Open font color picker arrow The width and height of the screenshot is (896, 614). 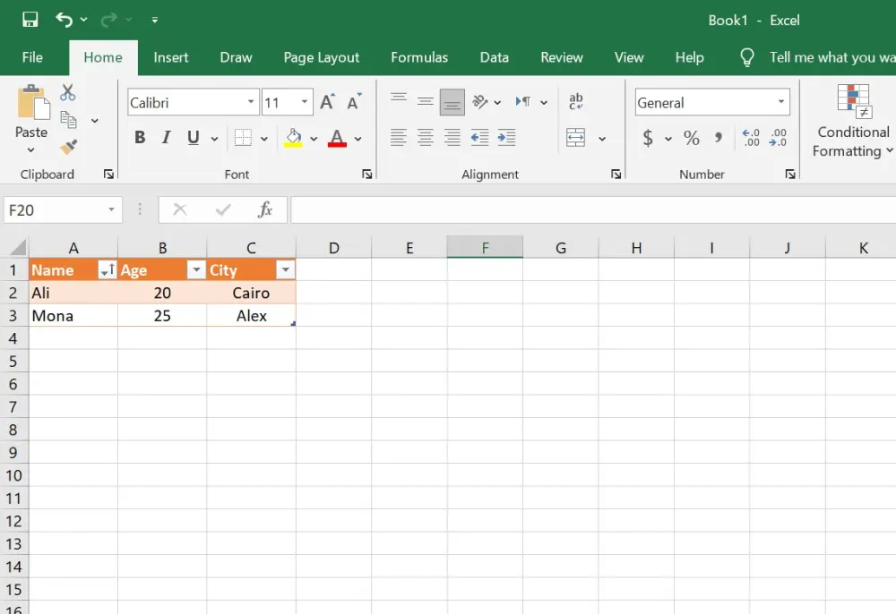coord(358,139)
